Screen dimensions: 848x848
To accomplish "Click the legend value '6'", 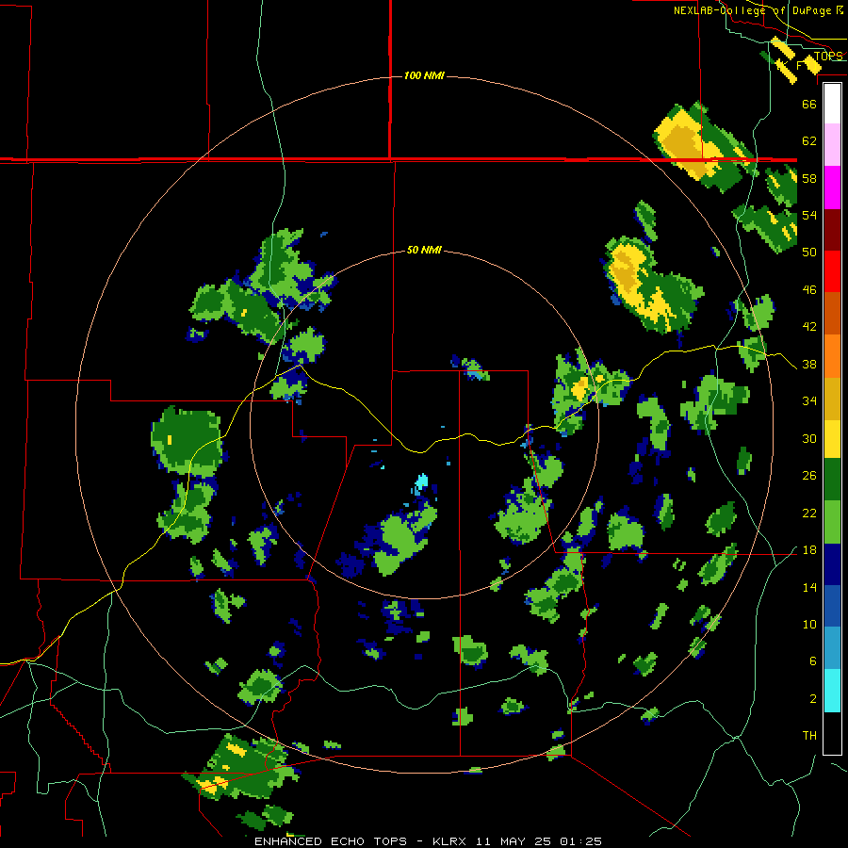I will [813, 661].
